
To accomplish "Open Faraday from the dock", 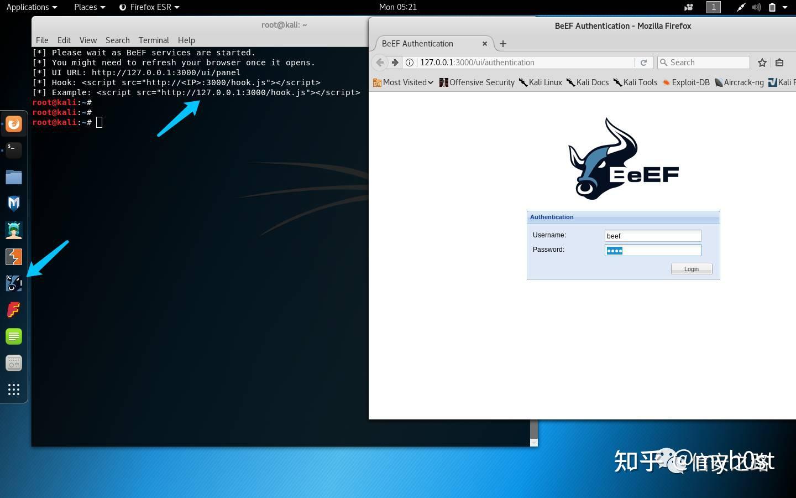I will 14,309.
